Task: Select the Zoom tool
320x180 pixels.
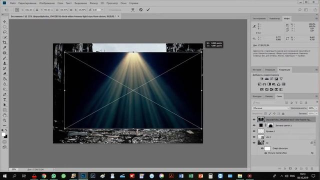Action: [4, 120]
